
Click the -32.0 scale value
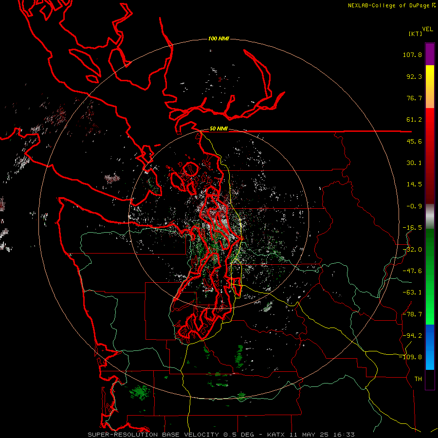click(412, 250)
